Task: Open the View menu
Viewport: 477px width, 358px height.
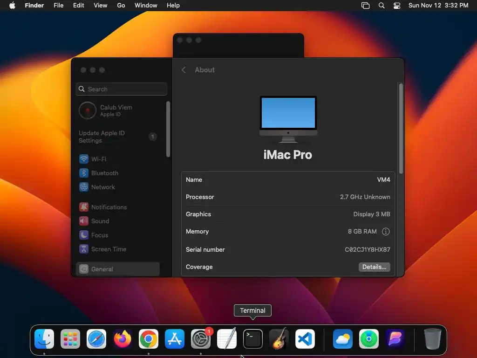Action: pos(101,5)
